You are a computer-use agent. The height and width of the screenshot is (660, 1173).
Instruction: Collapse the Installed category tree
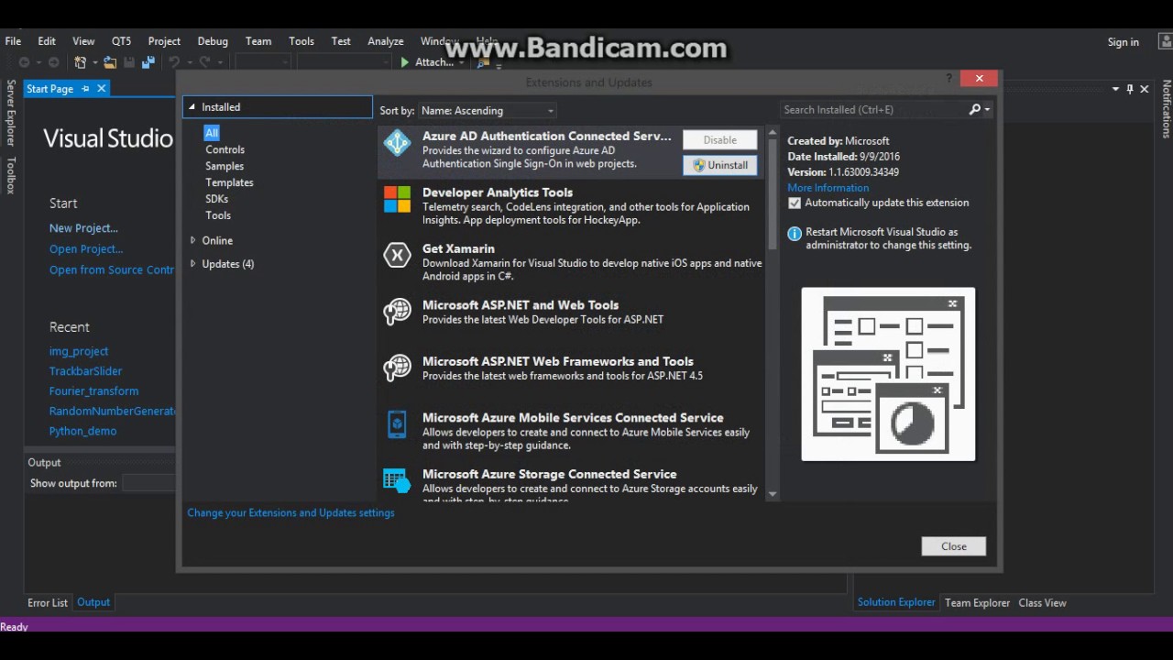[x=192, y=107]
